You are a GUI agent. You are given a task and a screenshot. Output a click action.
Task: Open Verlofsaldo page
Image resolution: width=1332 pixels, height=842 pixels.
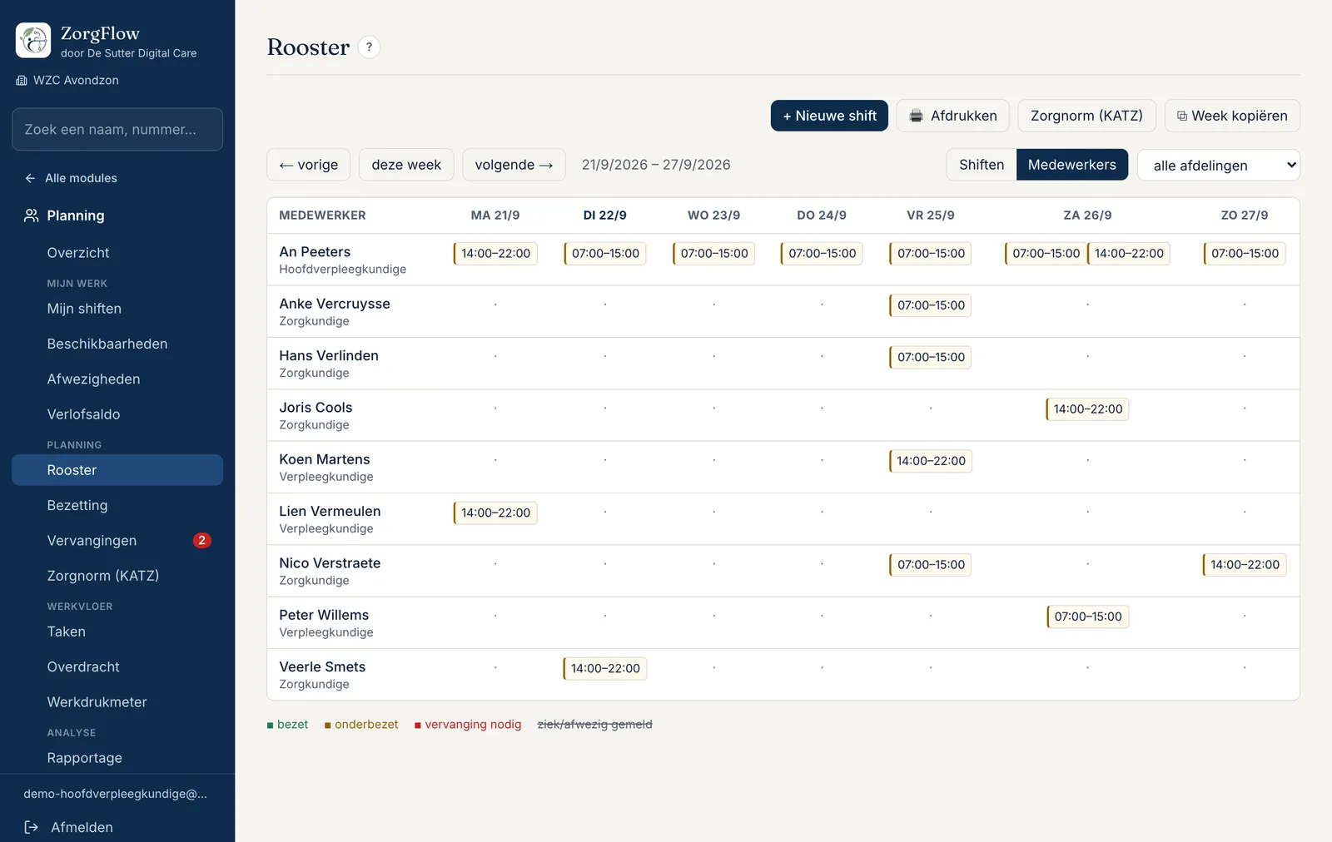click(117, 414)
